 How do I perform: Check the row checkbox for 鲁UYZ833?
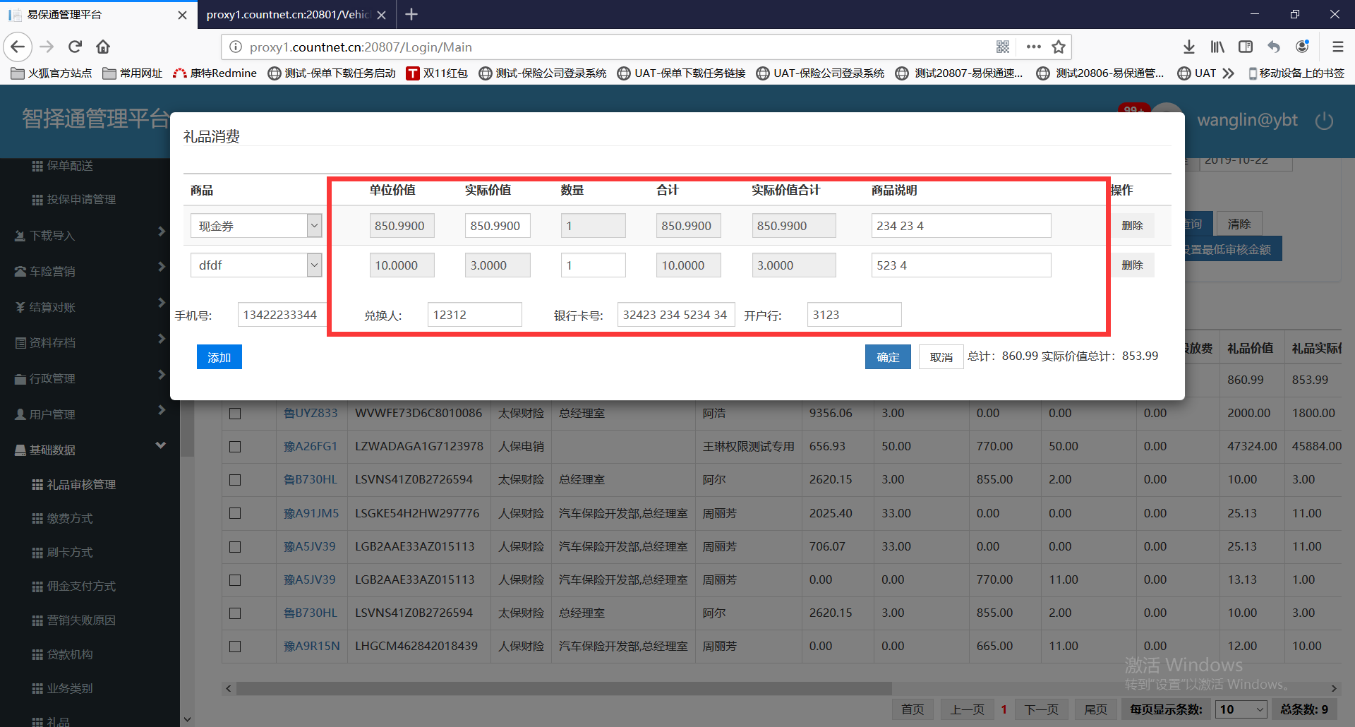[x=235, y=414]
